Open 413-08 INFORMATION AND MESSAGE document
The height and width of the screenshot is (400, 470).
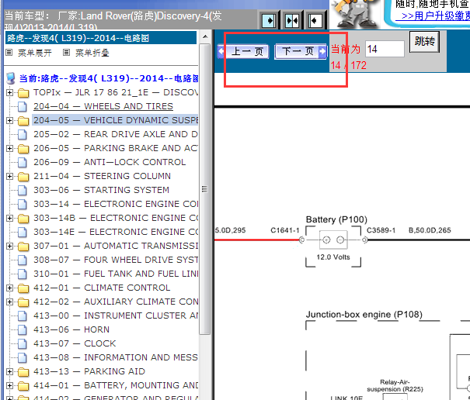[x=116, y=357]
